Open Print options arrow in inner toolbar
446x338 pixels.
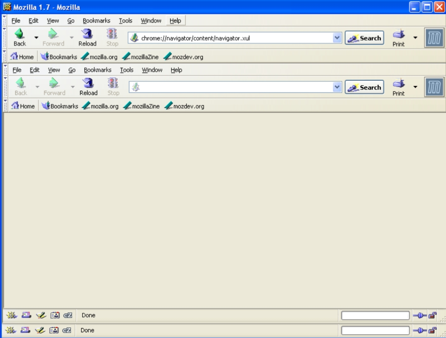pyautogui.click(x=415, y=87)
